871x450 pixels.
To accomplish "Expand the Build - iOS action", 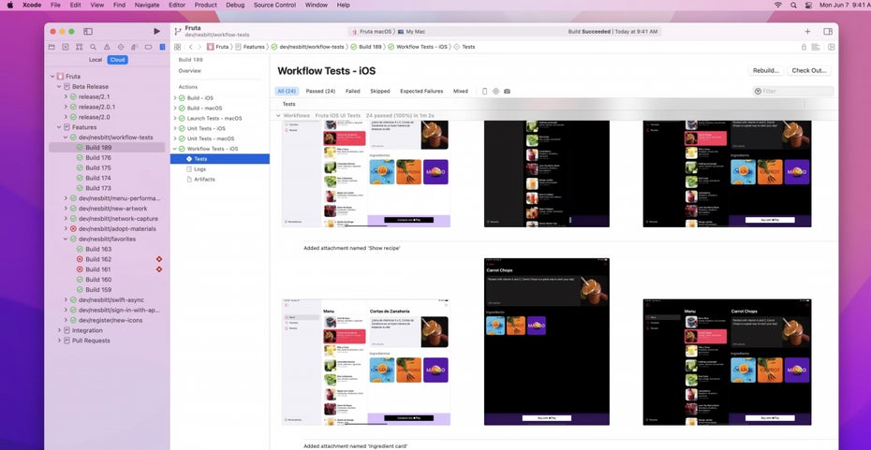I will (x=175, y=97).
